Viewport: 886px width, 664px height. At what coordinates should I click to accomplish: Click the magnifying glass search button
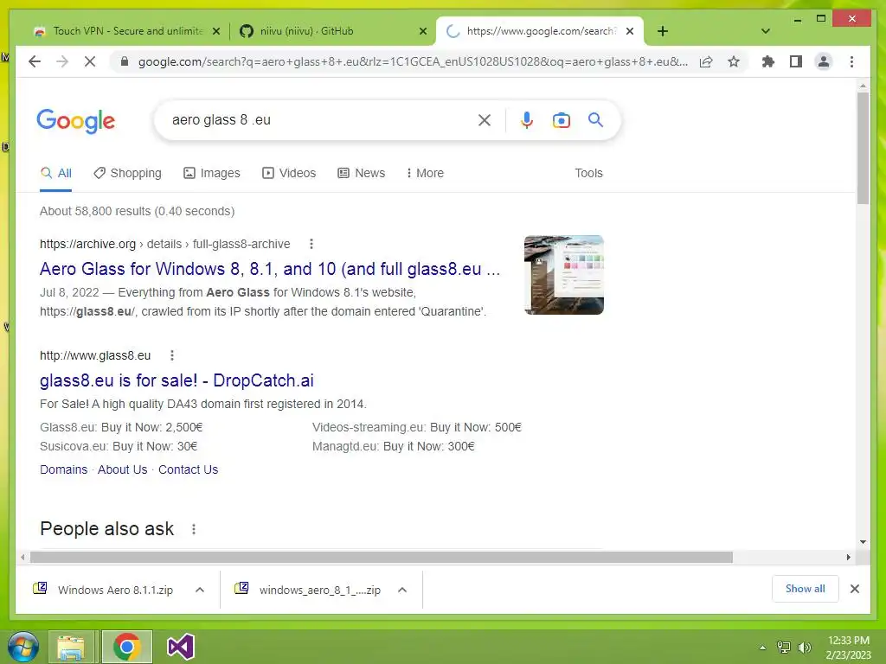(595, 119)
